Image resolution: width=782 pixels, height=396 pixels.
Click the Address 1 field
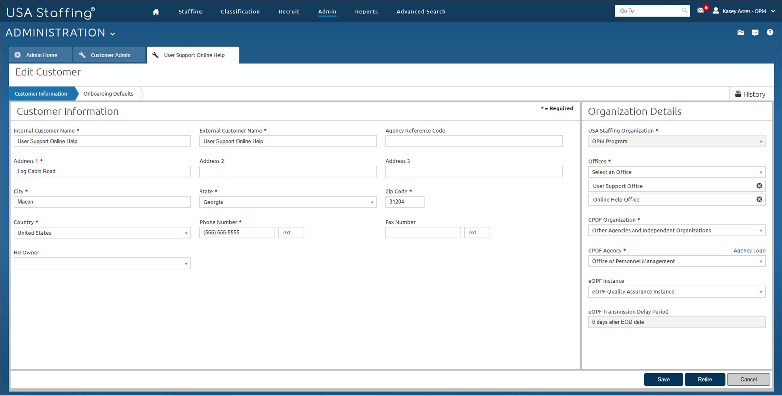pyautogui.click(x=102, y=172)
